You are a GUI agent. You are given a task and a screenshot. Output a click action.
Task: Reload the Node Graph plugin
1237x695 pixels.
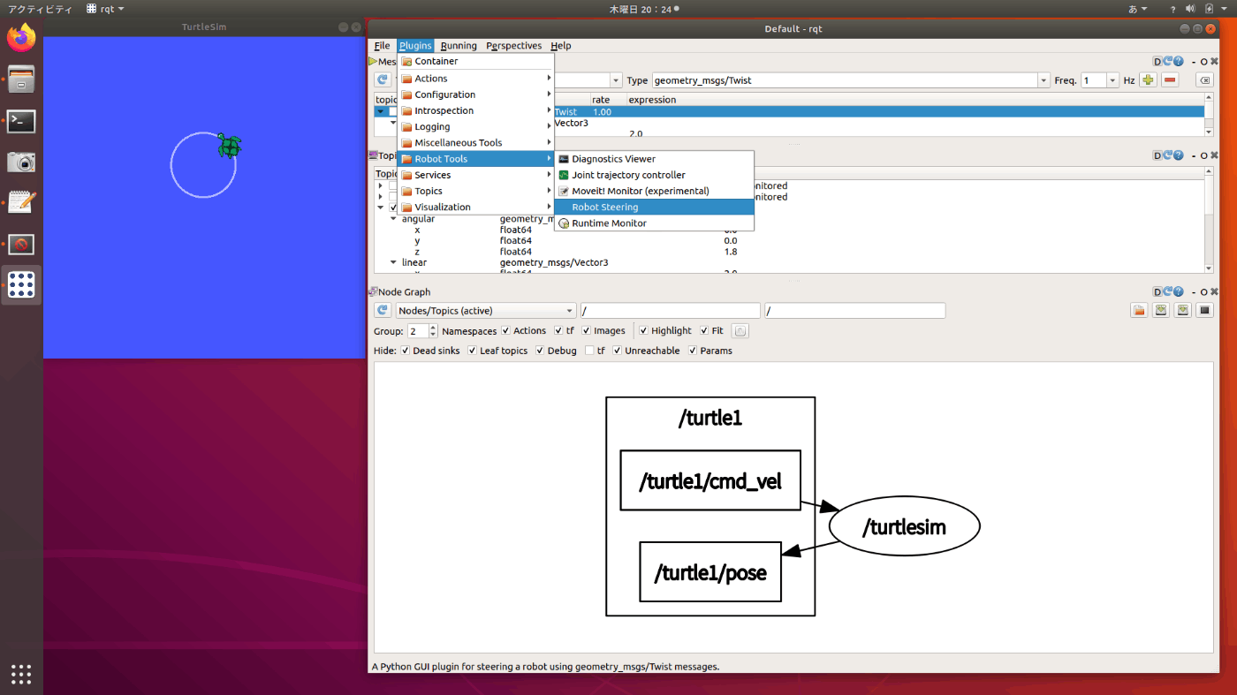1168,291
